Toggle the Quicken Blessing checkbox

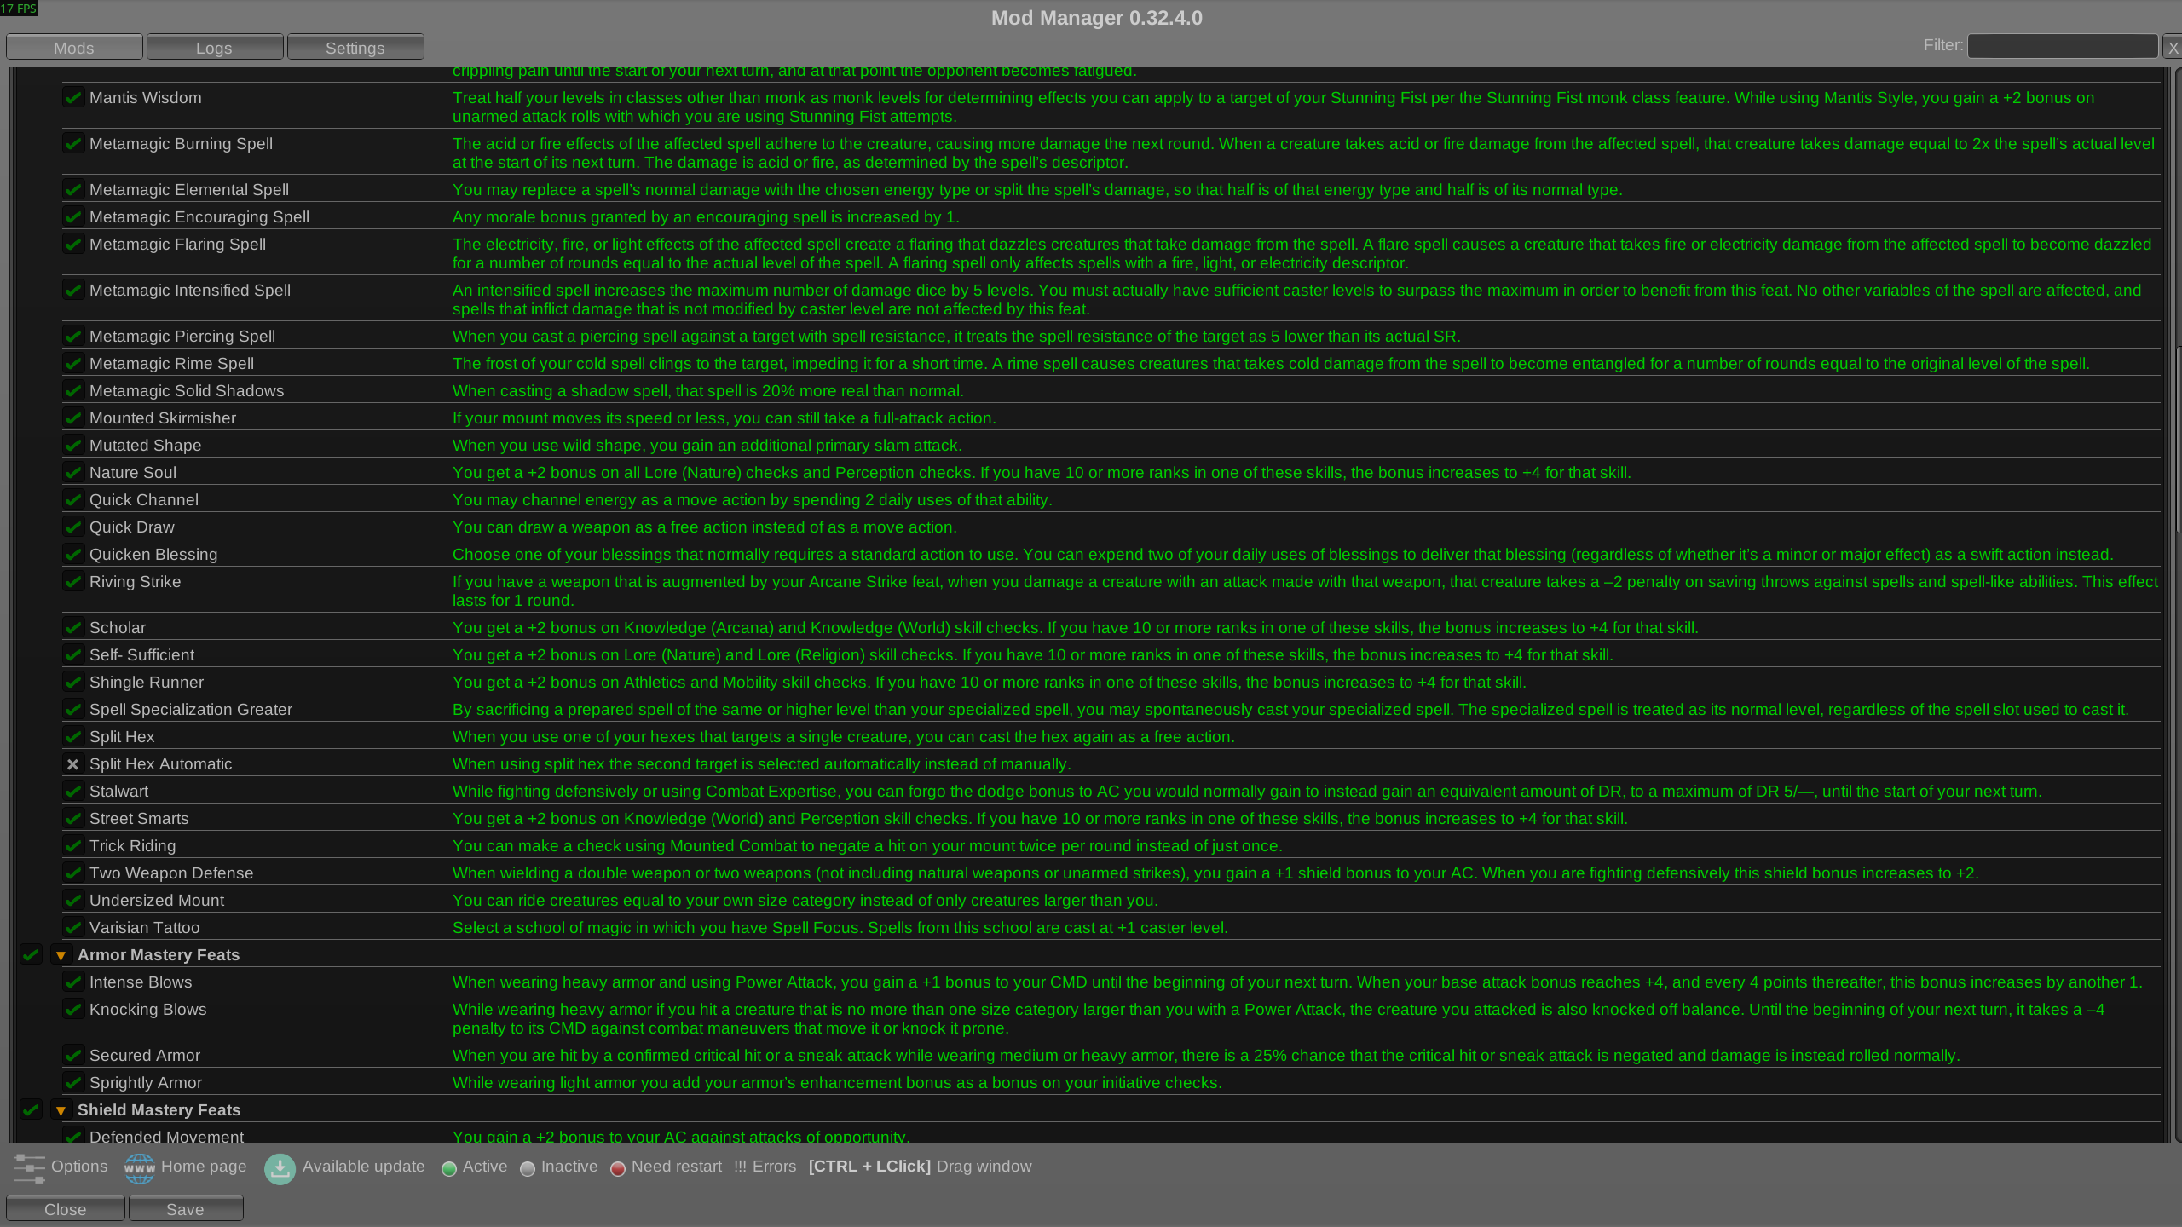click(x=73, y=555)
